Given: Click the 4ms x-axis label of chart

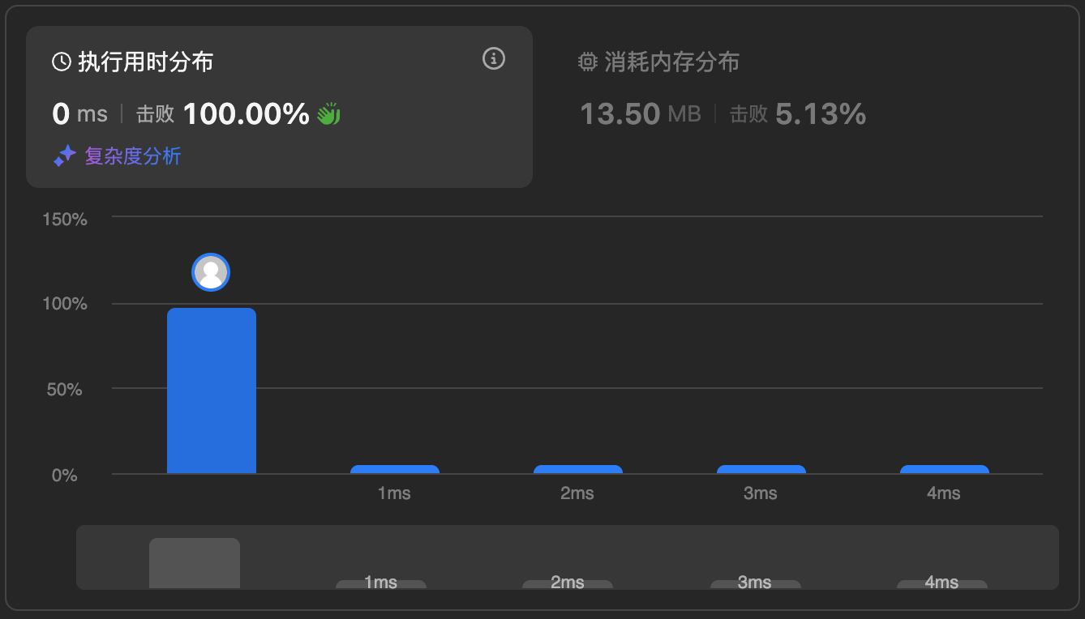Looking at the screenshot, I should (x=944, y=493).
